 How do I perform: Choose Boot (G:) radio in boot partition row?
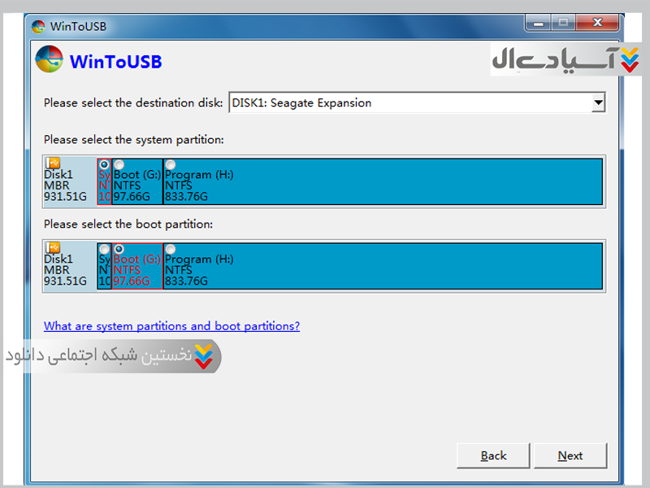(x=119, y=249)
